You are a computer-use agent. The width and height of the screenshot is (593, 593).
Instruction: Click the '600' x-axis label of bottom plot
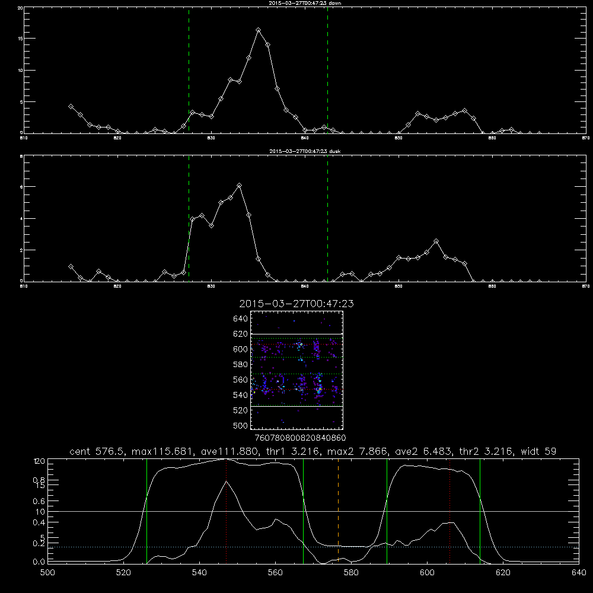click(x=427, y=573)
